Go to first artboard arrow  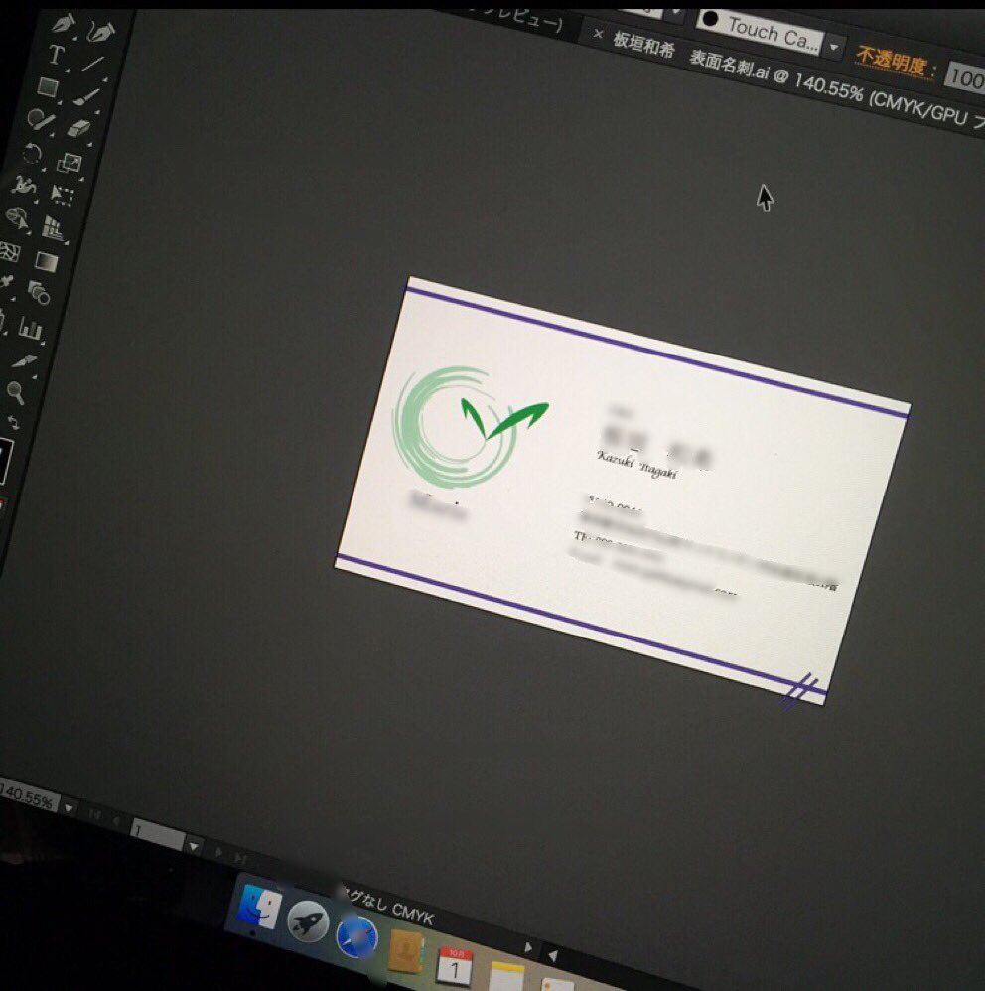pyautogui.click(x=94, y=814)
